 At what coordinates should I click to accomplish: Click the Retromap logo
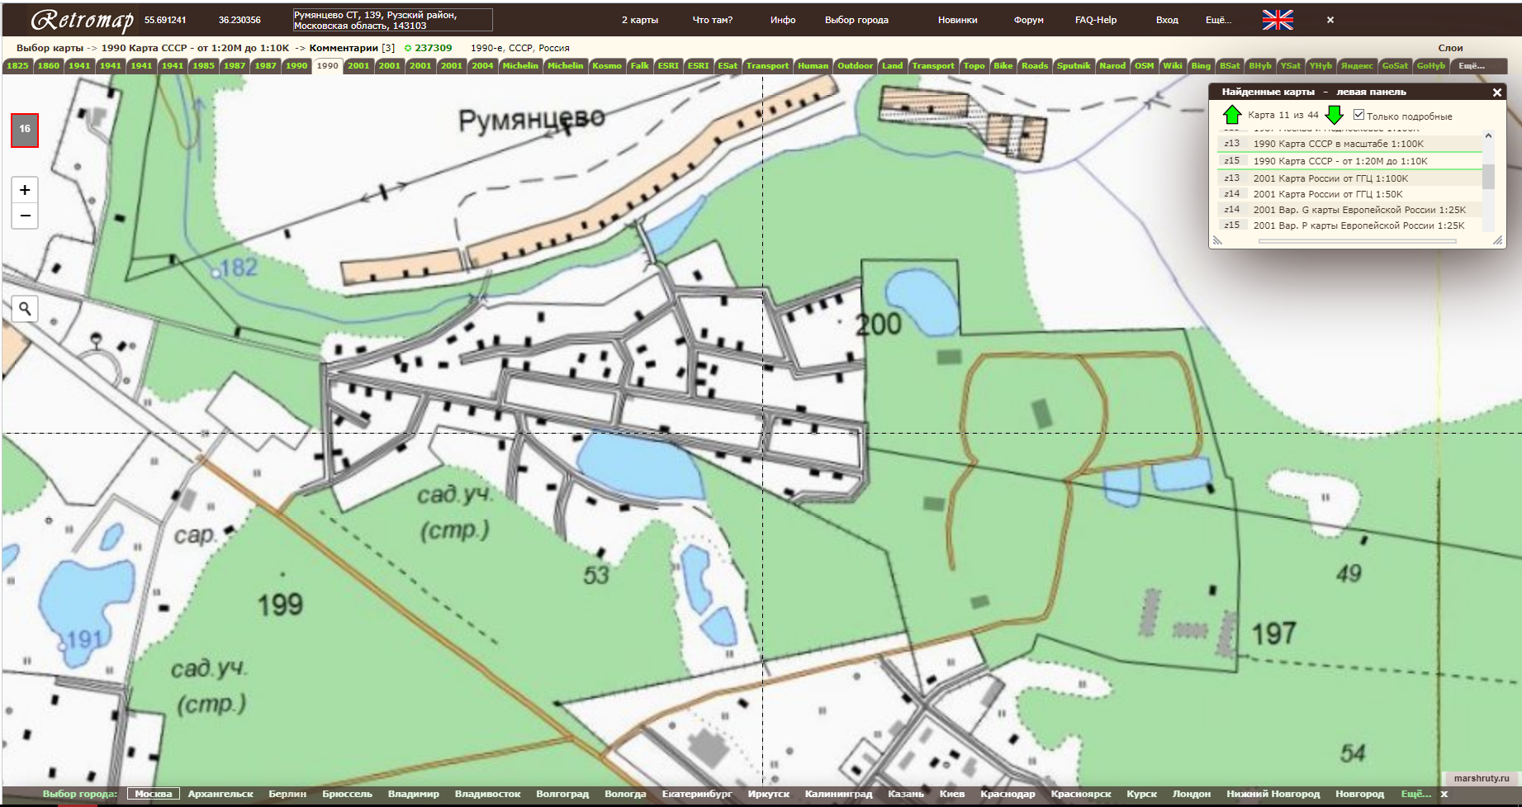pyautogui.click(x=82, y=20)
